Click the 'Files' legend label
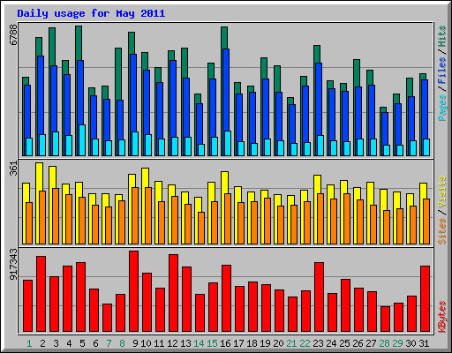Screen dimensions: 452x353 tap(442, 71)
